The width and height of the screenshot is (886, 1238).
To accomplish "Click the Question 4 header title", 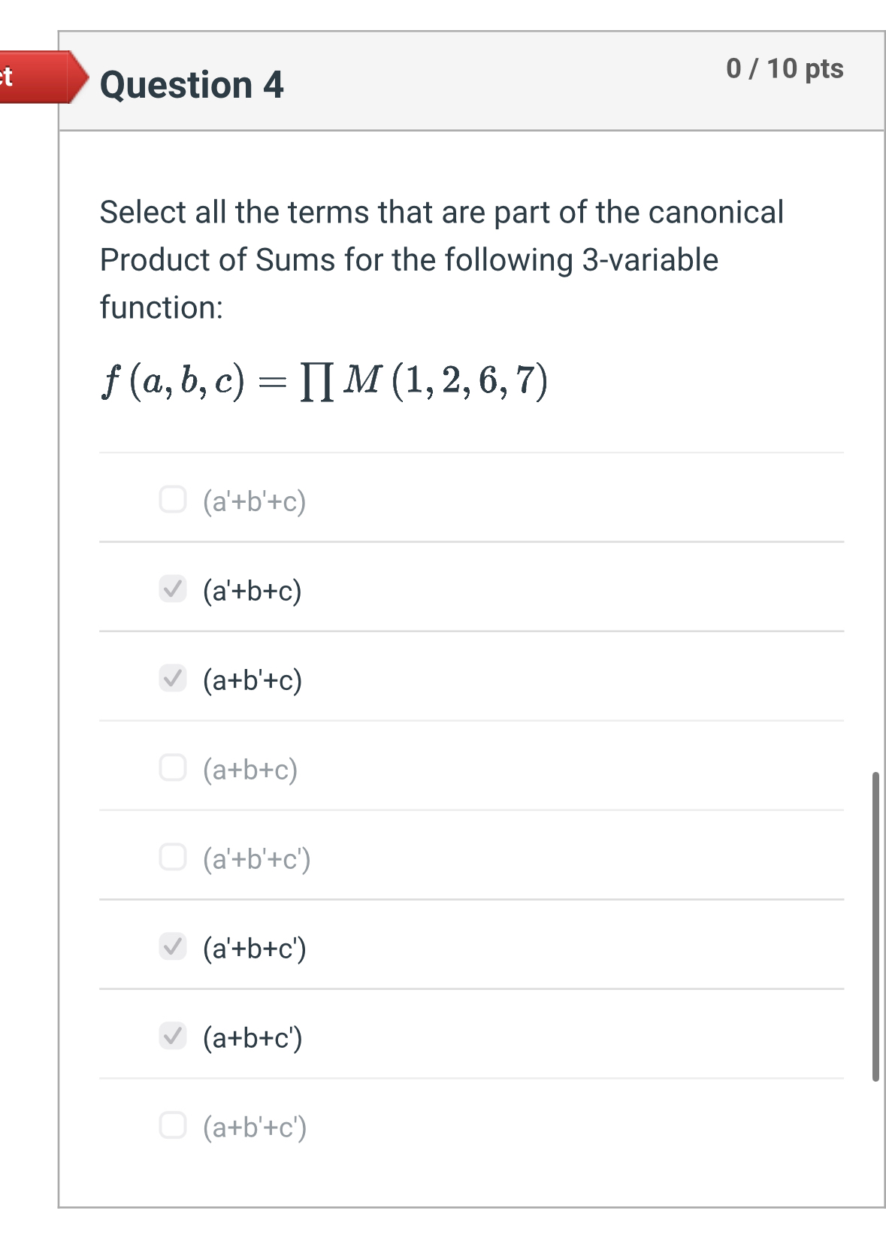I will (x=192, y=85).
